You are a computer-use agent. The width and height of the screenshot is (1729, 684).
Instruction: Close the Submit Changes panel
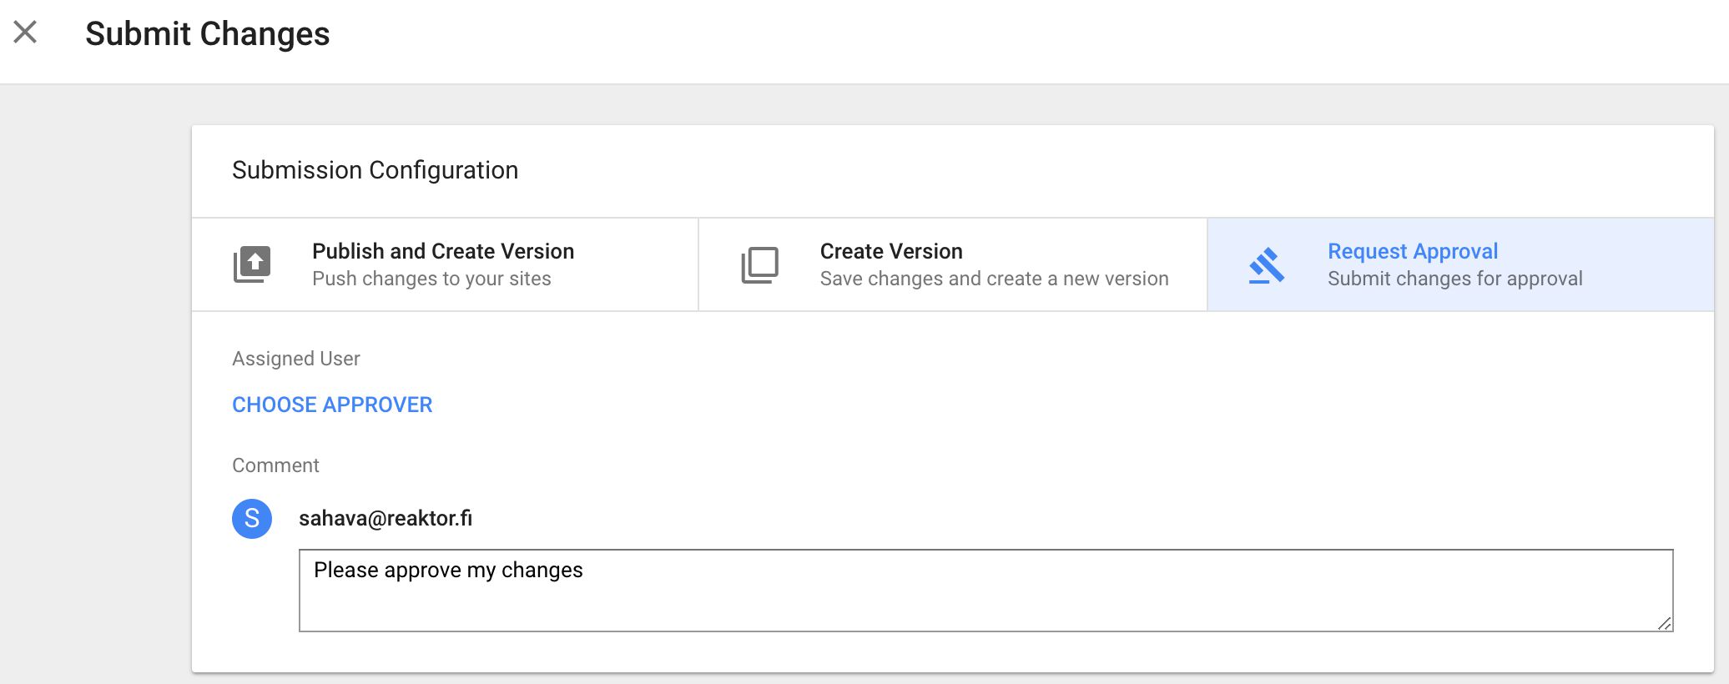[x=25, y=33]
